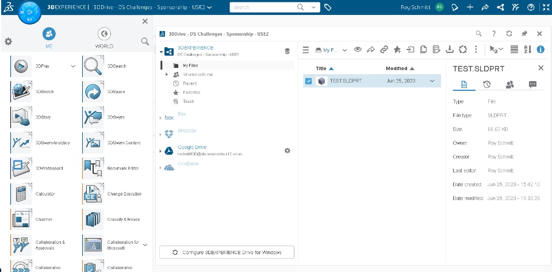Click the download icon in 3DDrive toolbar
The height and width of the screenshot is (272, 552).
[450, 49]
